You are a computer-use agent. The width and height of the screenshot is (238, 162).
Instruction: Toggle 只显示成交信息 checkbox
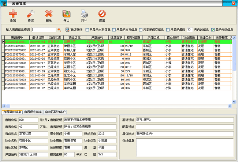[141, 30]
